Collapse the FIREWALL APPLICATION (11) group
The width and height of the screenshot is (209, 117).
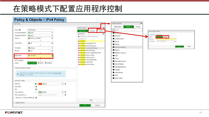[79, 36]
